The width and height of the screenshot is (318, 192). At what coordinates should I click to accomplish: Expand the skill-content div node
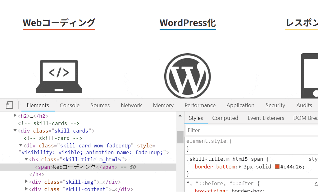point(26,189)
